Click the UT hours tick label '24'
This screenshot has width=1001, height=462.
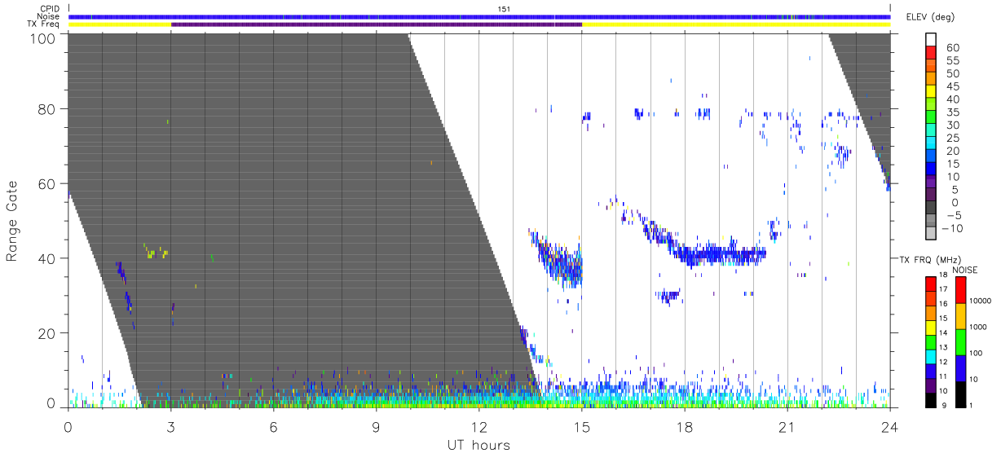pyautogui.click(x=889, y=427)
